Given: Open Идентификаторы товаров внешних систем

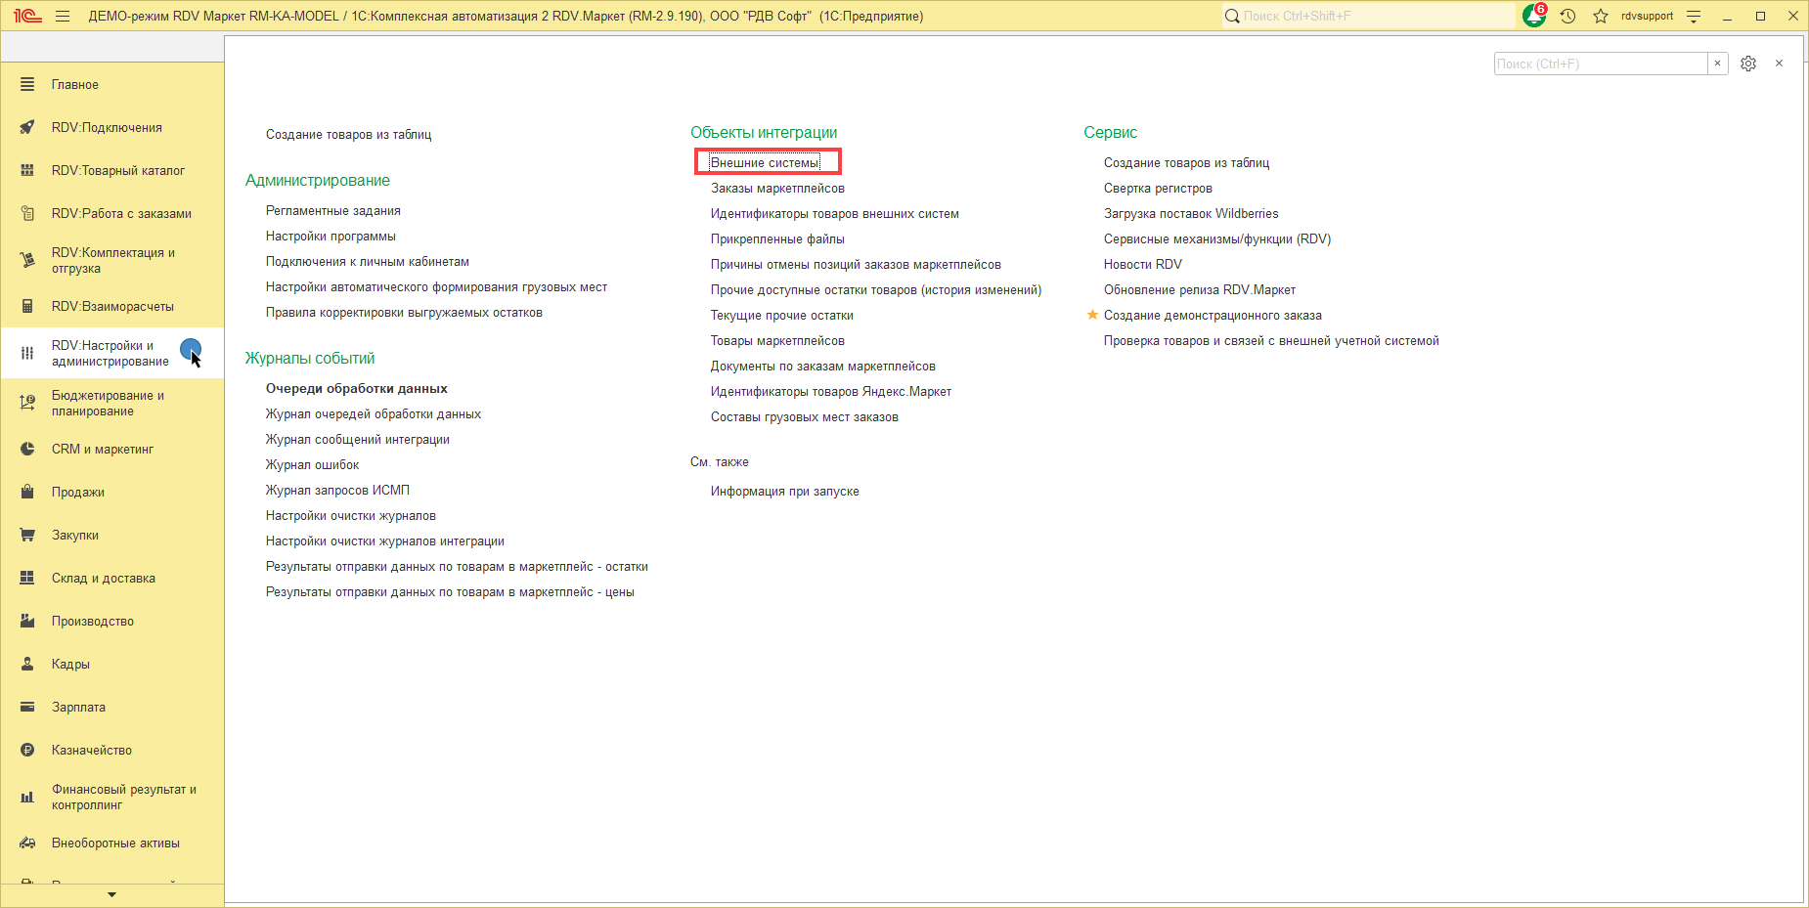Looking at the screenshot, I should [x=835, y=213].
